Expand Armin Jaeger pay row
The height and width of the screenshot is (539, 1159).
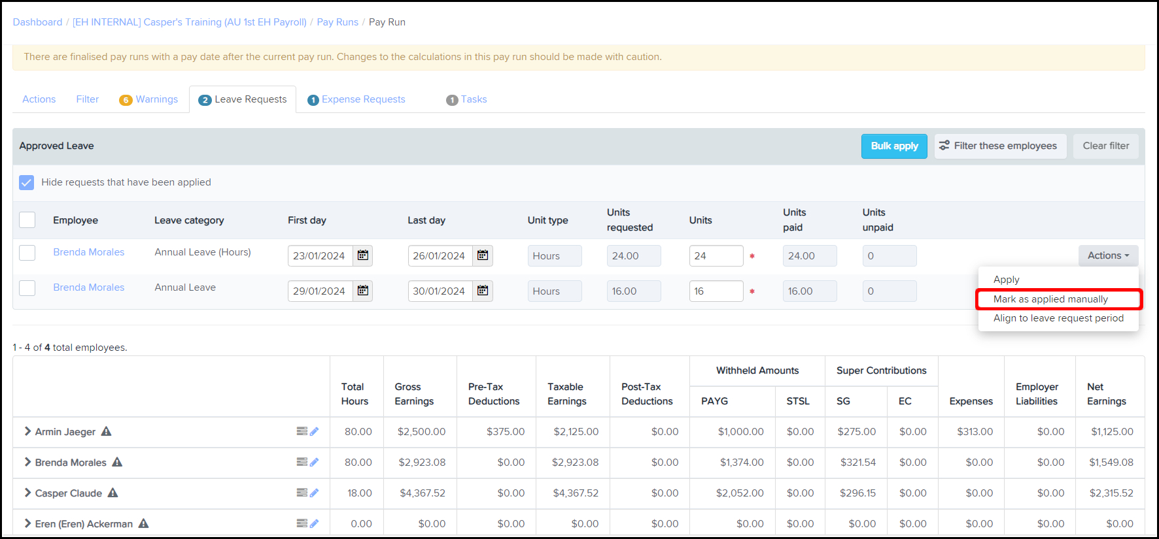(27, 431)
